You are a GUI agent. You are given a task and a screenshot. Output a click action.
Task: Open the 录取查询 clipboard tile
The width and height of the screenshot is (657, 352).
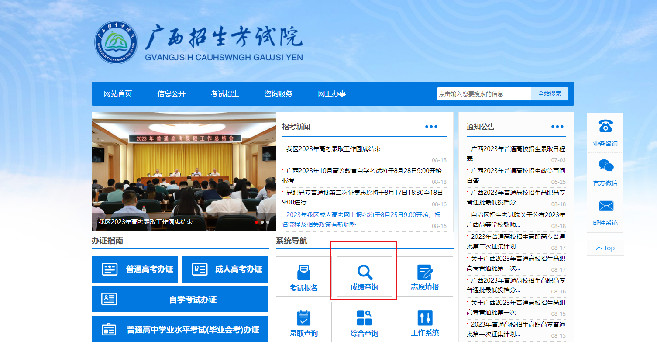click(304, 322)
